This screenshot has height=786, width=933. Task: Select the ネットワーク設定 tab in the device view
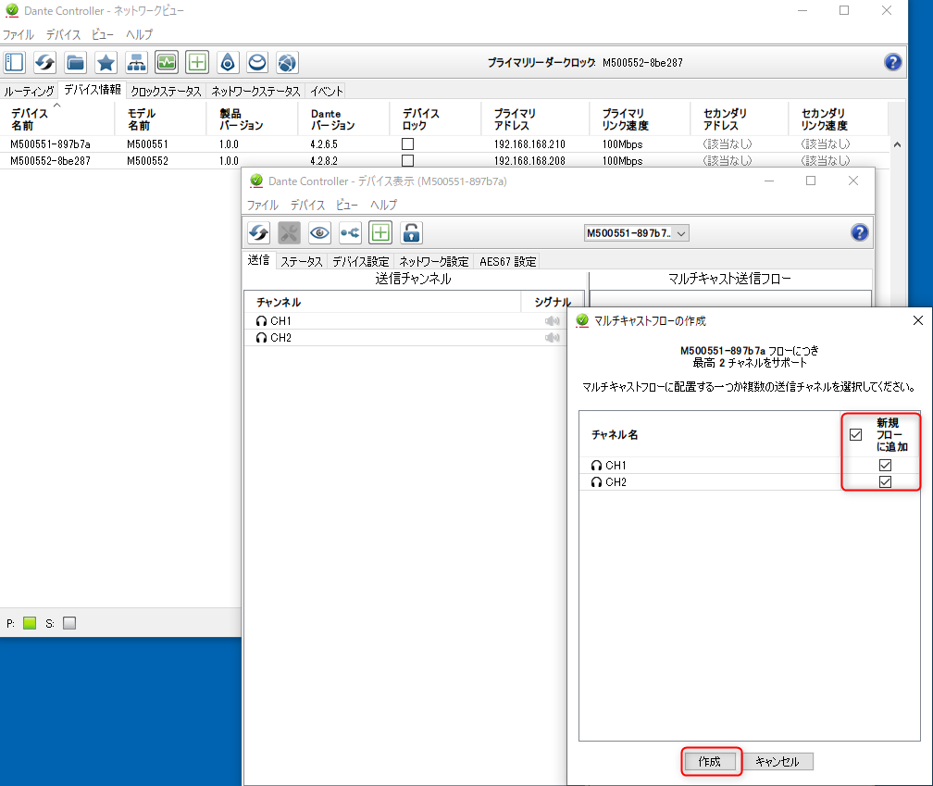coord(434,261)
